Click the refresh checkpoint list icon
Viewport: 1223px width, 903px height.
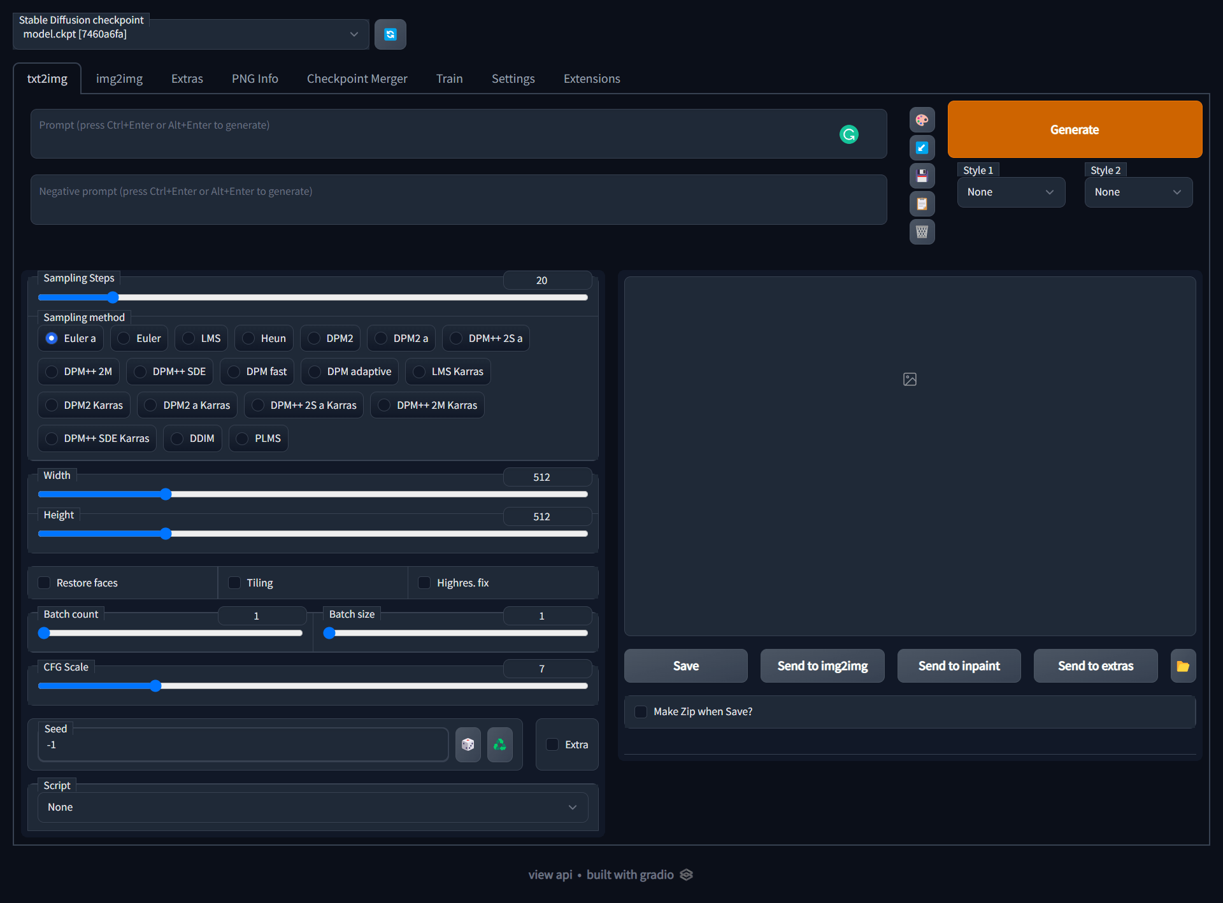point(390,34)
